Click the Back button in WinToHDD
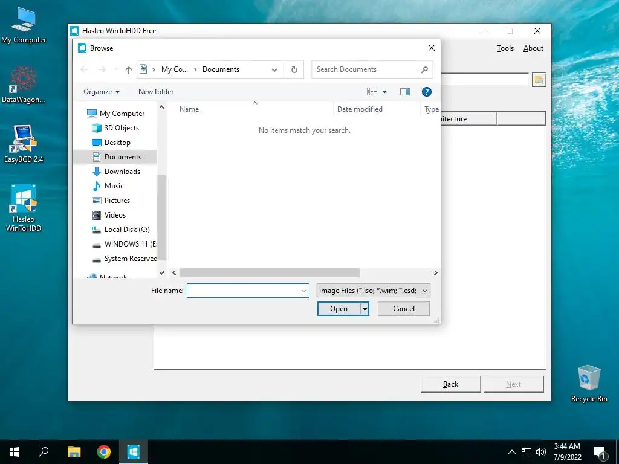Viewport: 619px width, 464px height. tap(450, 384)
